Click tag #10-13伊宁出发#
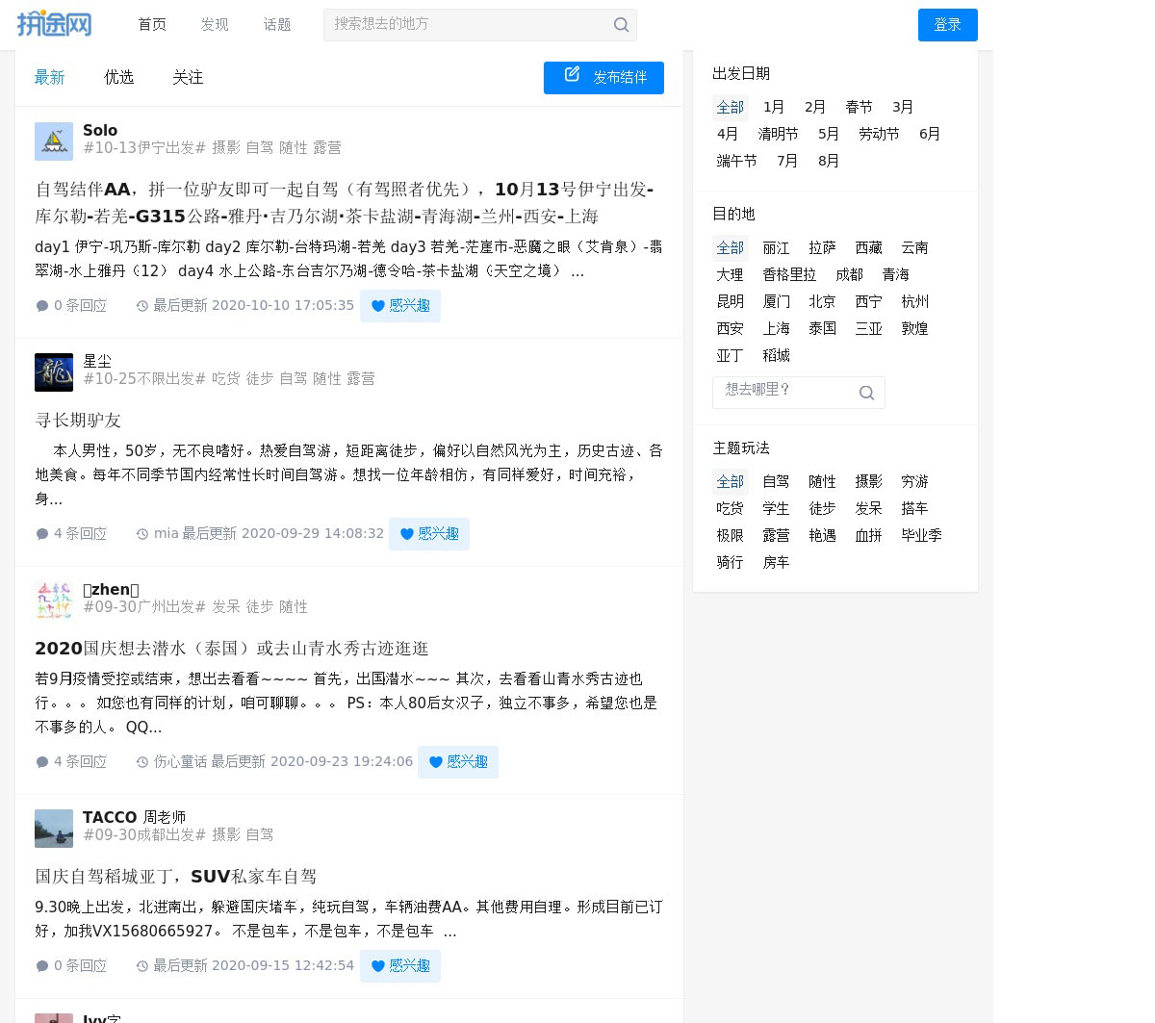1155x1023 pixels. (144, 148)
